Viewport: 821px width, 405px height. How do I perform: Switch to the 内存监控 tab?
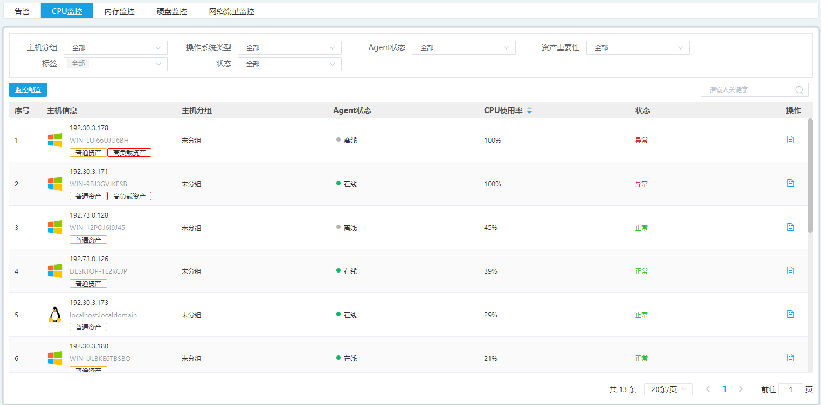pos(119,11)
